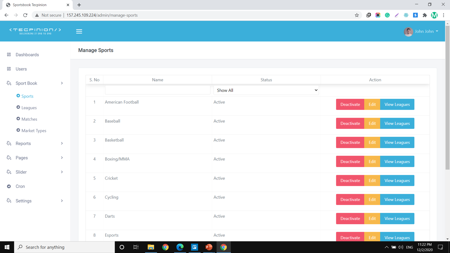Click the Windows search box
This screenshot has height=253, width=450.
tap(64, 247)
